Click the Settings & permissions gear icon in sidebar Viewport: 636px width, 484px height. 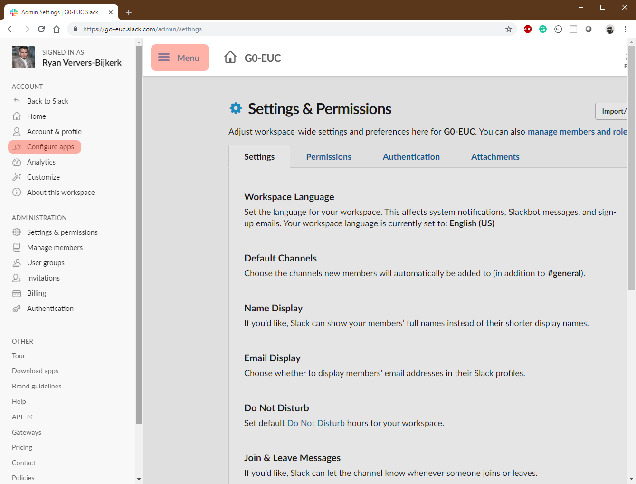(x=17, y=232)
